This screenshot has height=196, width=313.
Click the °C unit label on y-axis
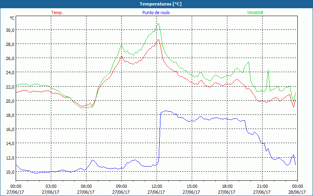(12, 18)
